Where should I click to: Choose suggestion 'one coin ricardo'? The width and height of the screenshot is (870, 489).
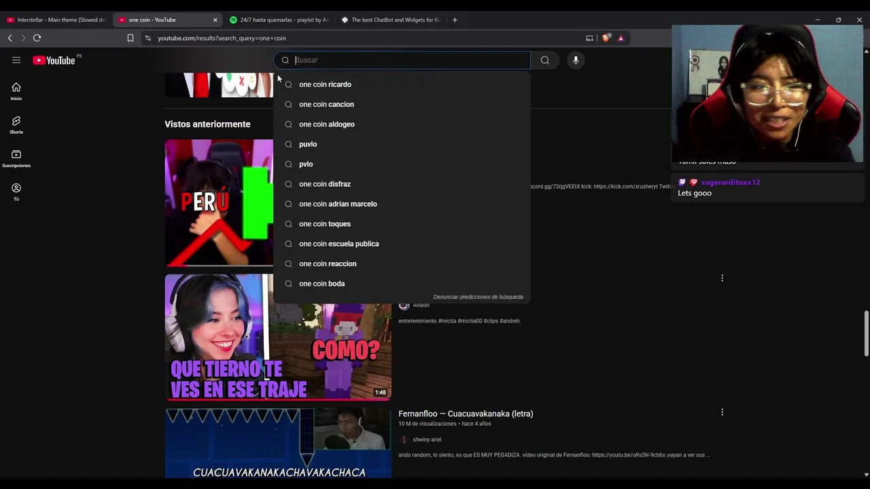[x=402, y=84]
